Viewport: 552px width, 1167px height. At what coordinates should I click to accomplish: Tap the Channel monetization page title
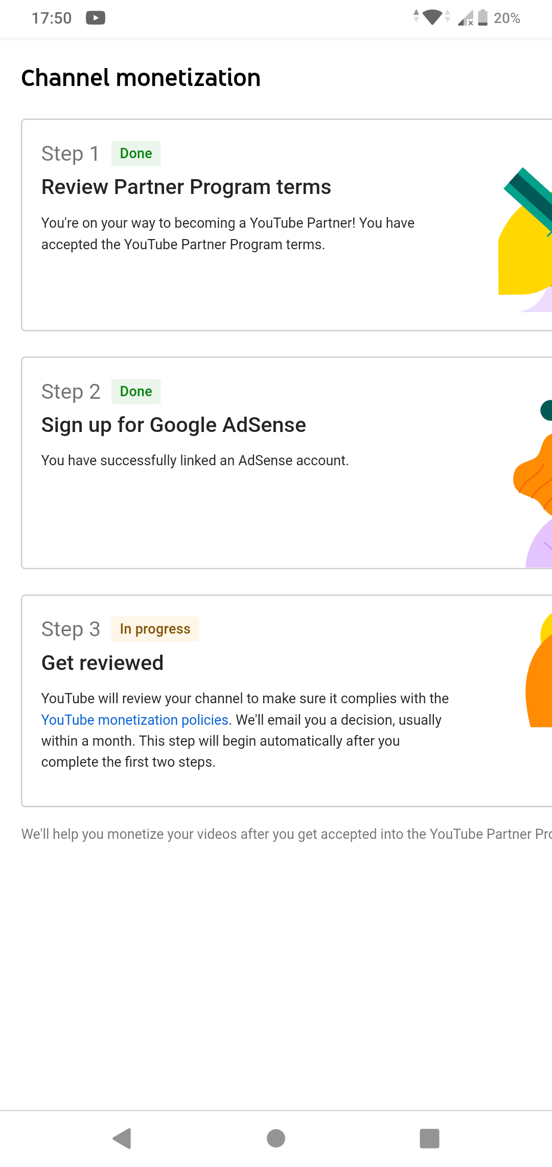141,78
